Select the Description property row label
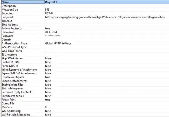 [9, 6]
